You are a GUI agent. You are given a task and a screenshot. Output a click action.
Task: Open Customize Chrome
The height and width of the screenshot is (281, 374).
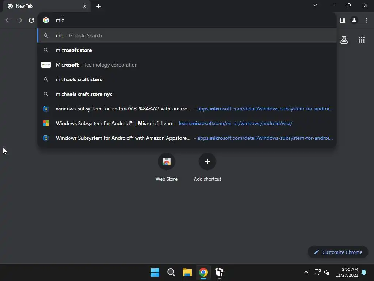click(338, 252)
